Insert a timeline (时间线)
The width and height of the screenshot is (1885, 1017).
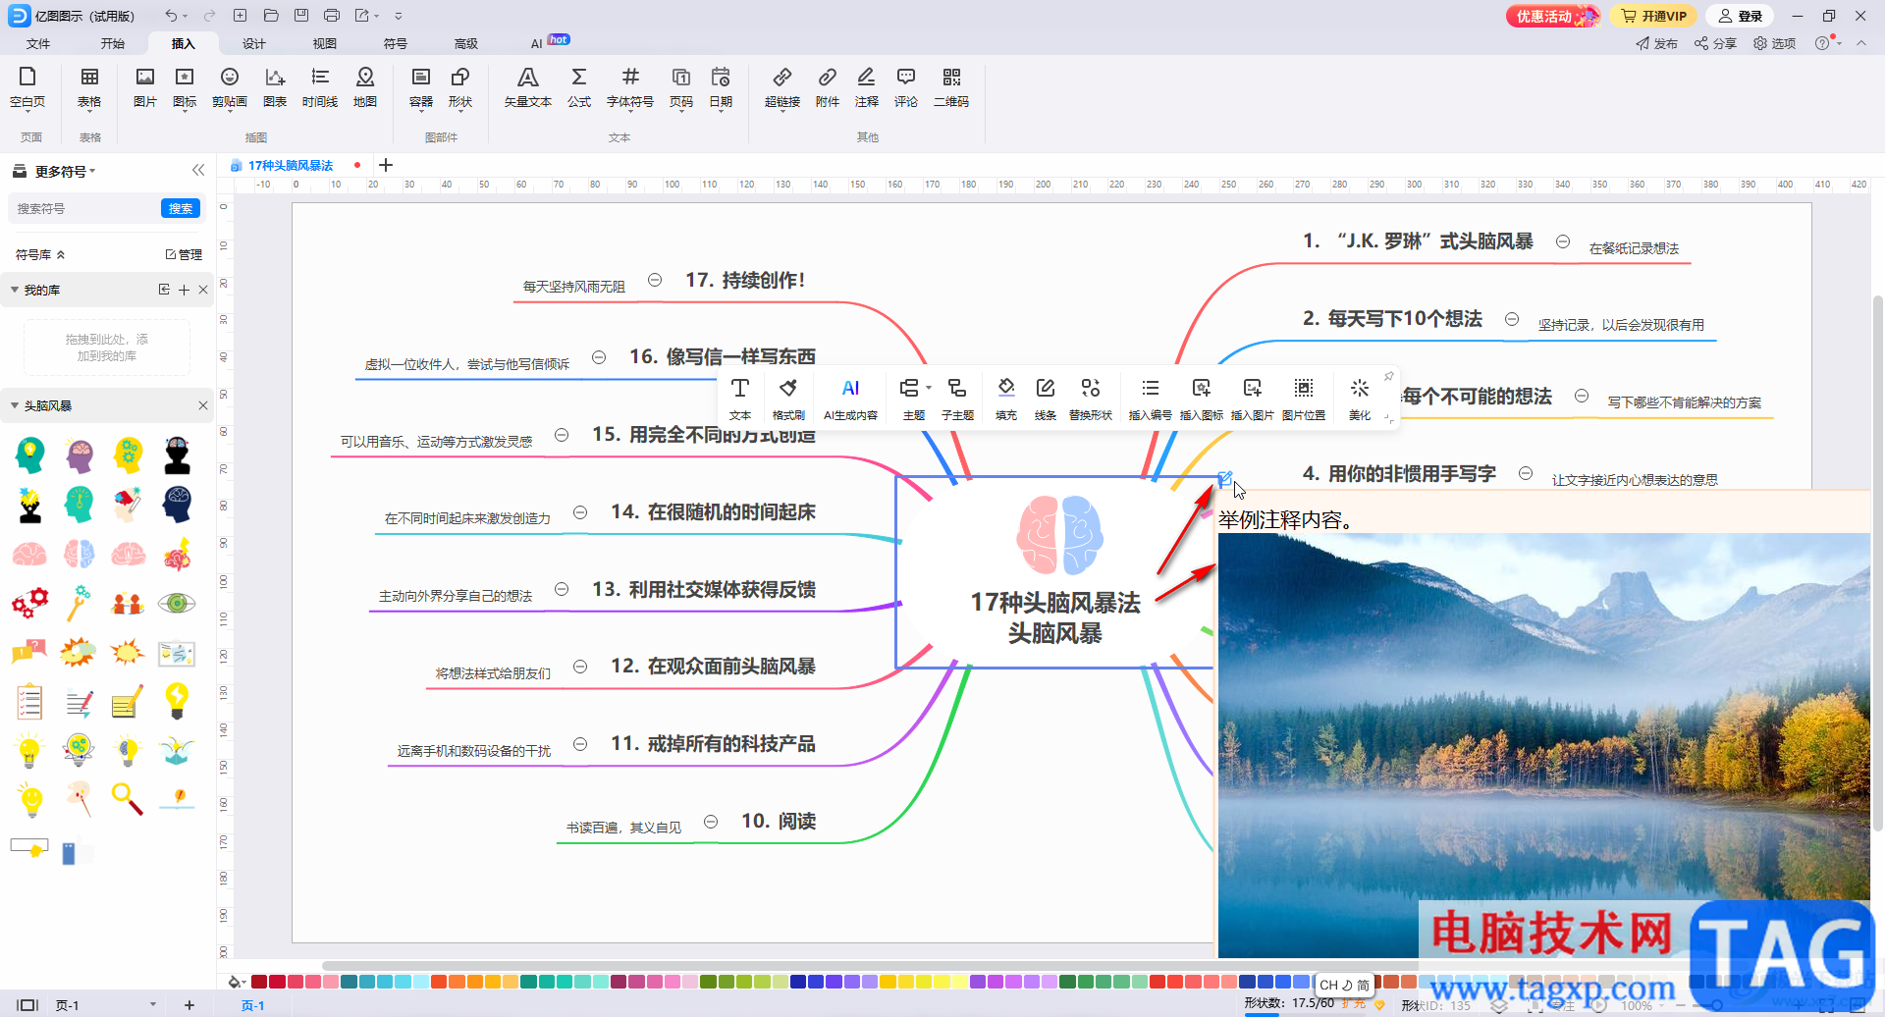[x=320, y=86]
